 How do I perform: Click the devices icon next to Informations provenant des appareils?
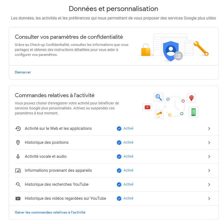18,170
